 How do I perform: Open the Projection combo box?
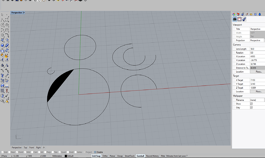[257, 40]
